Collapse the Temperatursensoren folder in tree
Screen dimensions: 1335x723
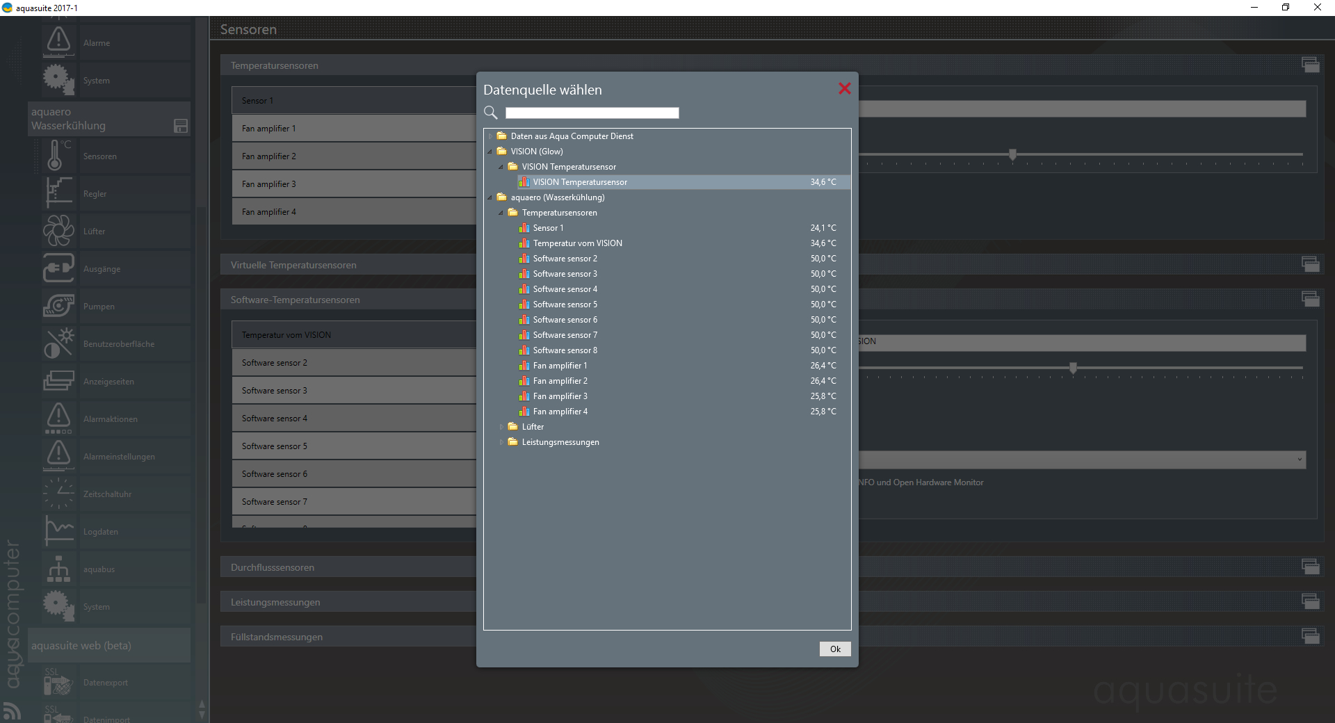pyautogui.click(x=501, y=213)
